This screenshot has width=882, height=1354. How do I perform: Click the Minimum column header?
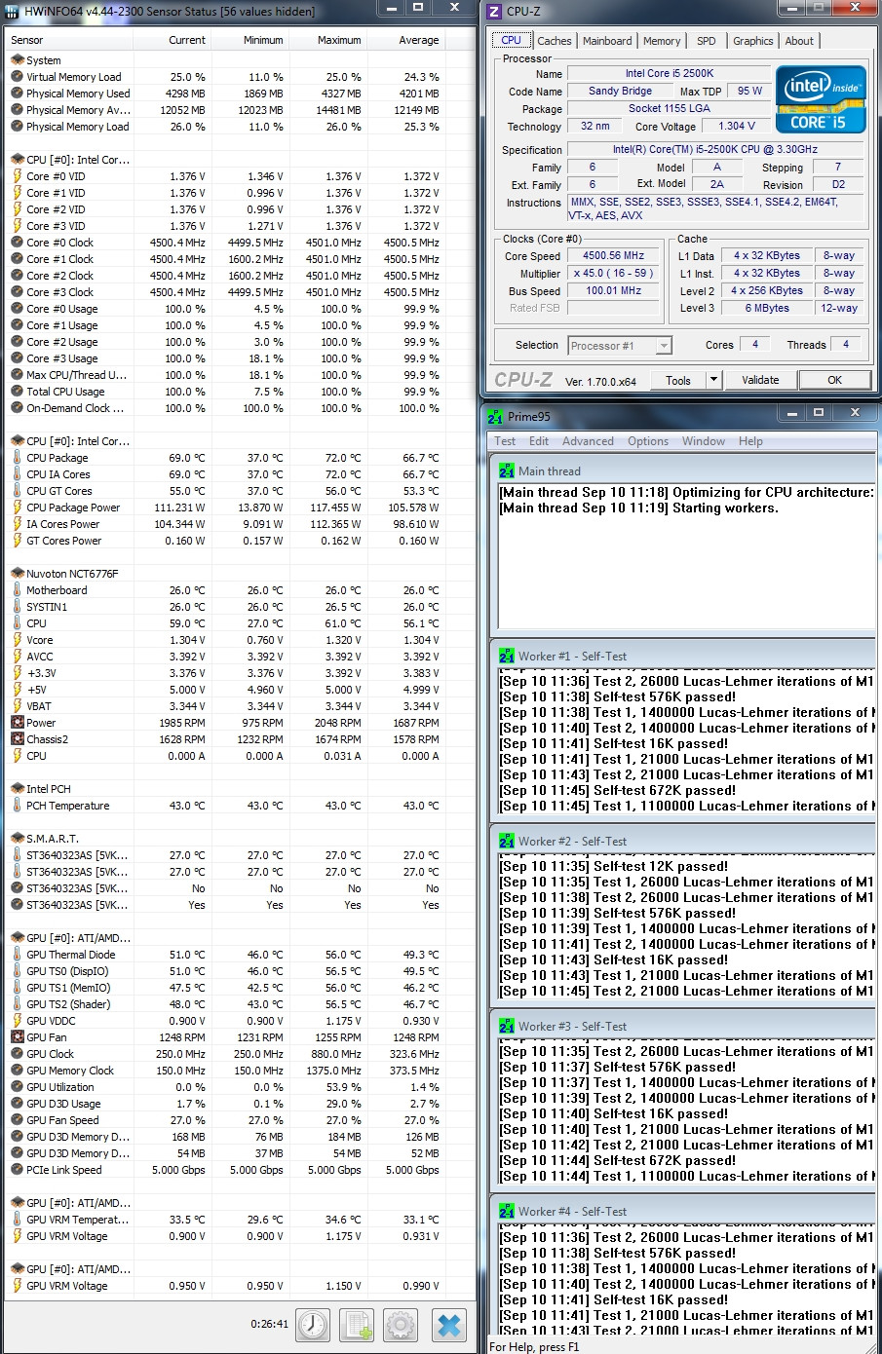tap(249, 40)
